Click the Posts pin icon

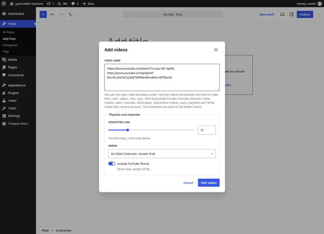[4, 24]
